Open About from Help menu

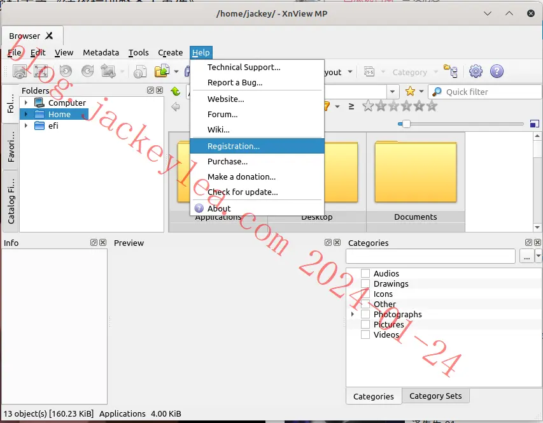click(257, 208)
